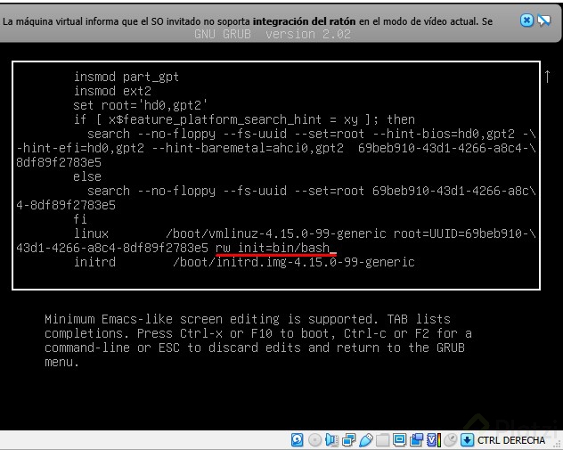
Task: Click the set root='hd0,gpt2' line
Action: [141, 105]
